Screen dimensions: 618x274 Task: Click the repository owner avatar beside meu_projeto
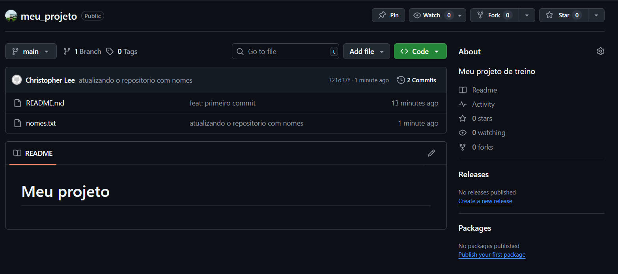(11, 16)
